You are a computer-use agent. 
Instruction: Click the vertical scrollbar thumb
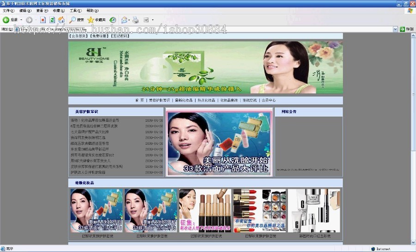413,95
